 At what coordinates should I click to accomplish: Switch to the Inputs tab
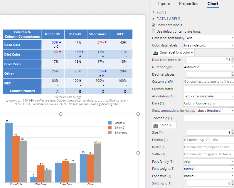click(164, 4)
